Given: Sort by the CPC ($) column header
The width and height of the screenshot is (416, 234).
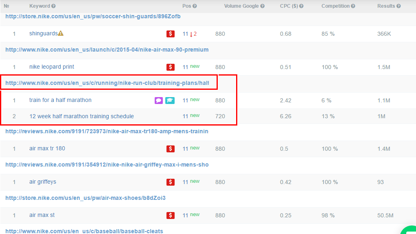Looking at the screenshot, I should [x=289, y=6].
